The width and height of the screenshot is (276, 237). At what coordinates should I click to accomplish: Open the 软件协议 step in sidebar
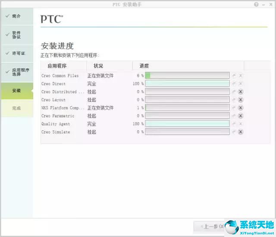point(17,35)
